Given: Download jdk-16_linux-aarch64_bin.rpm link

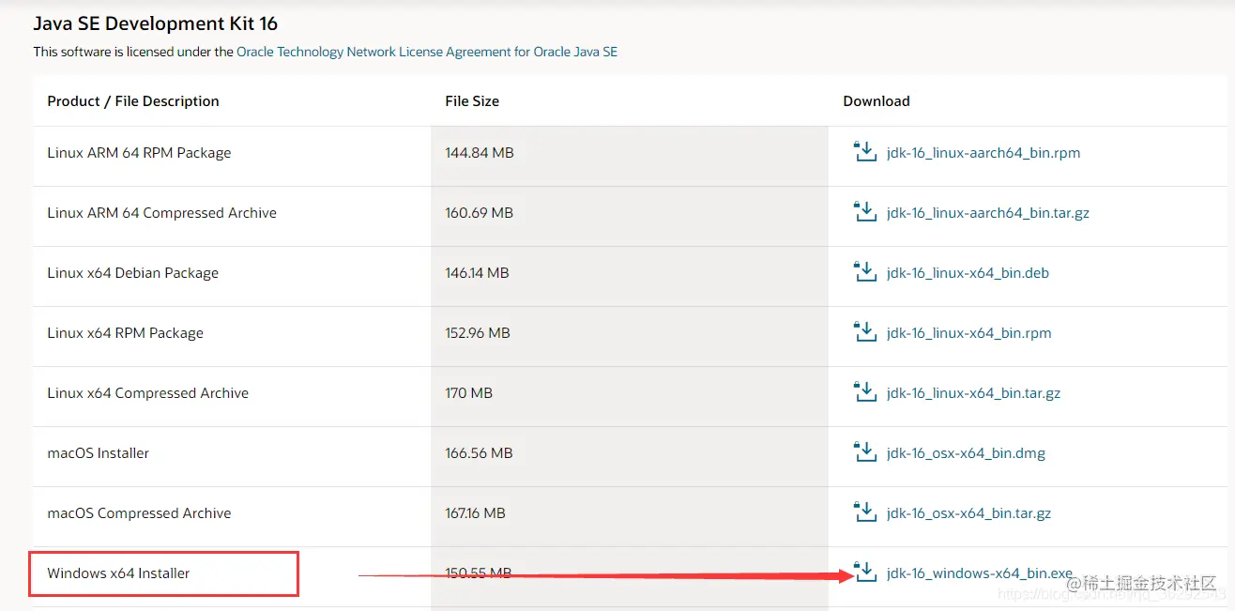Looking at the screenshot, I should tap(983, 153).
